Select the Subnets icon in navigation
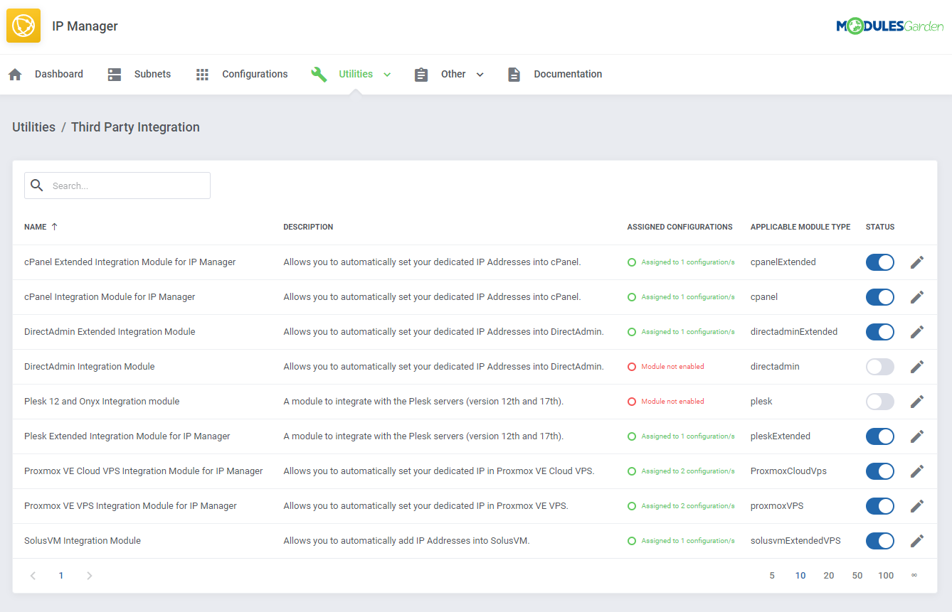 tap(114, 73)
